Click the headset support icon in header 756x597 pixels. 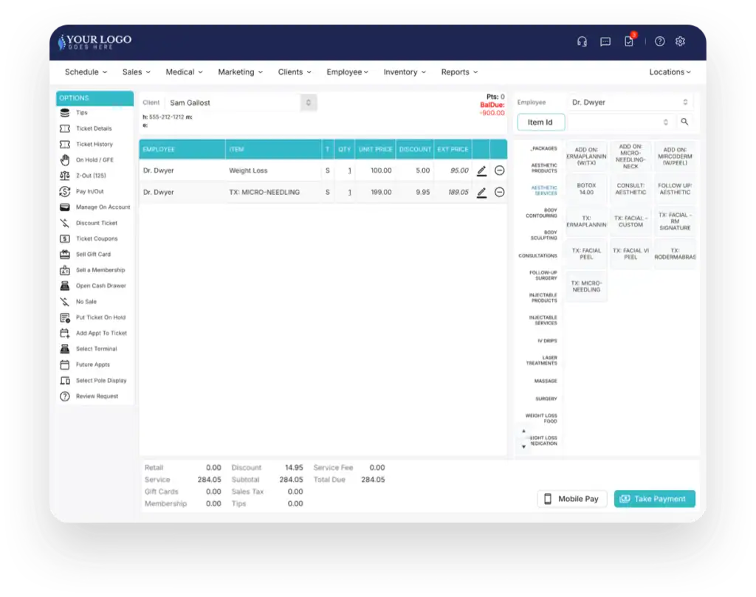[582, 41]
